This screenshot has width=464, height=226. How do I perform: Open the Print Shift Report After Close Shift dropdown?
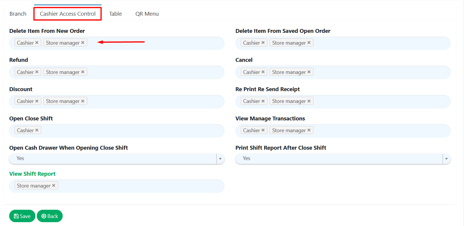click(446, 159)
